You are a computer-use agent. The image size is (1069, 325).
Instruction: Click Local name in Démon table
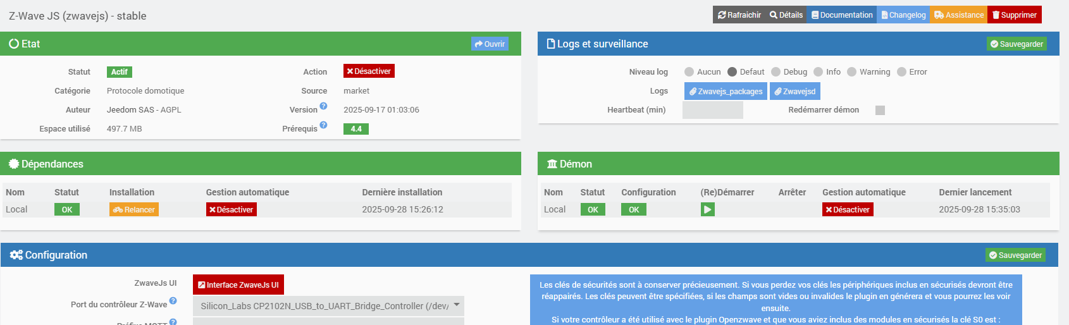(x=555, y=209)
